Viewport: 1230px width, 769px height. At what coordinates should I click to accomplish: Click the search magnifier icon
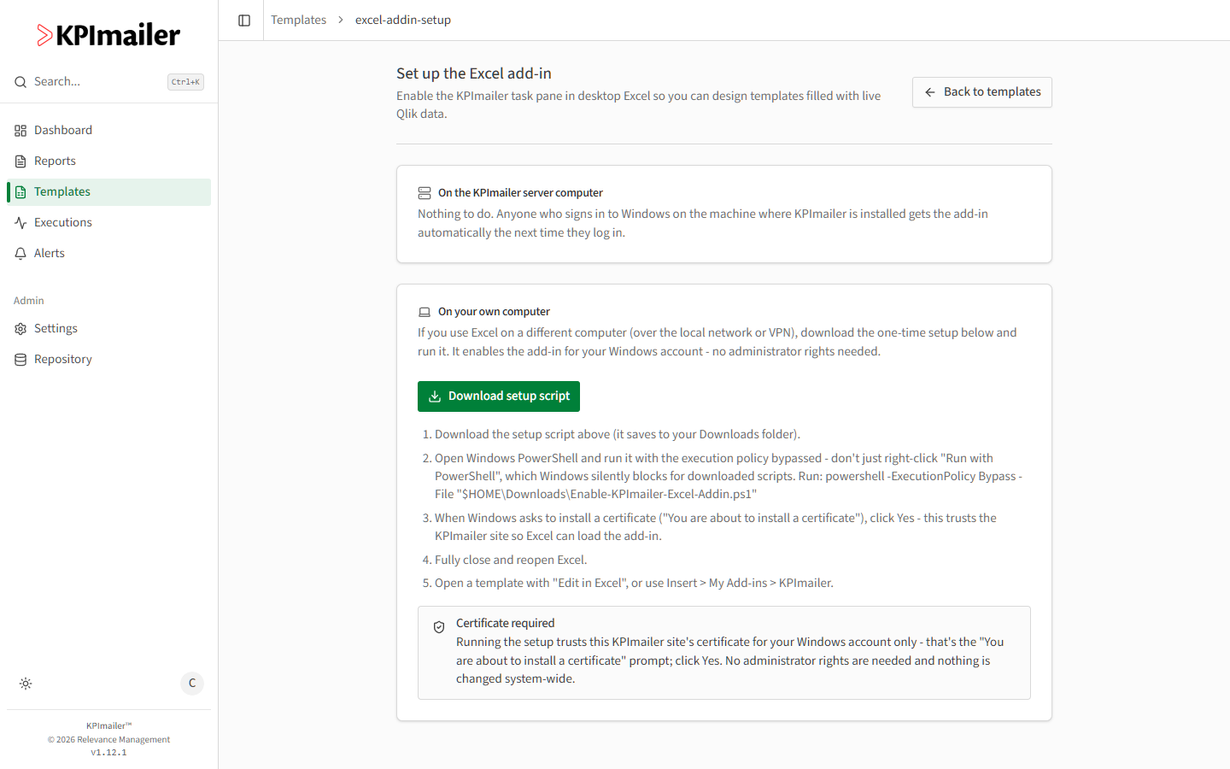point(20,82)
